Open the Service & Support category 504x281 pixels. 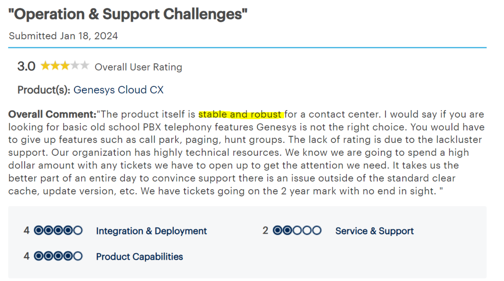pos(374,231)
